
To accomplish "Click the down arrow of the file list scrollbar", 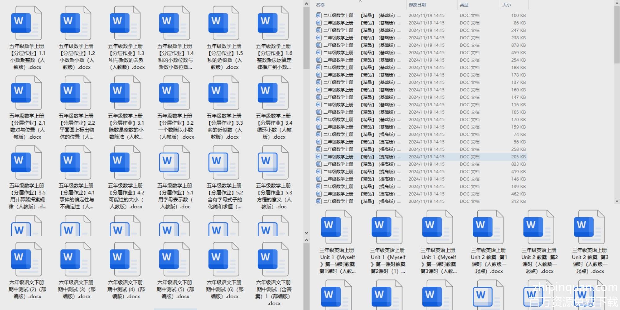I will point(617,201).
